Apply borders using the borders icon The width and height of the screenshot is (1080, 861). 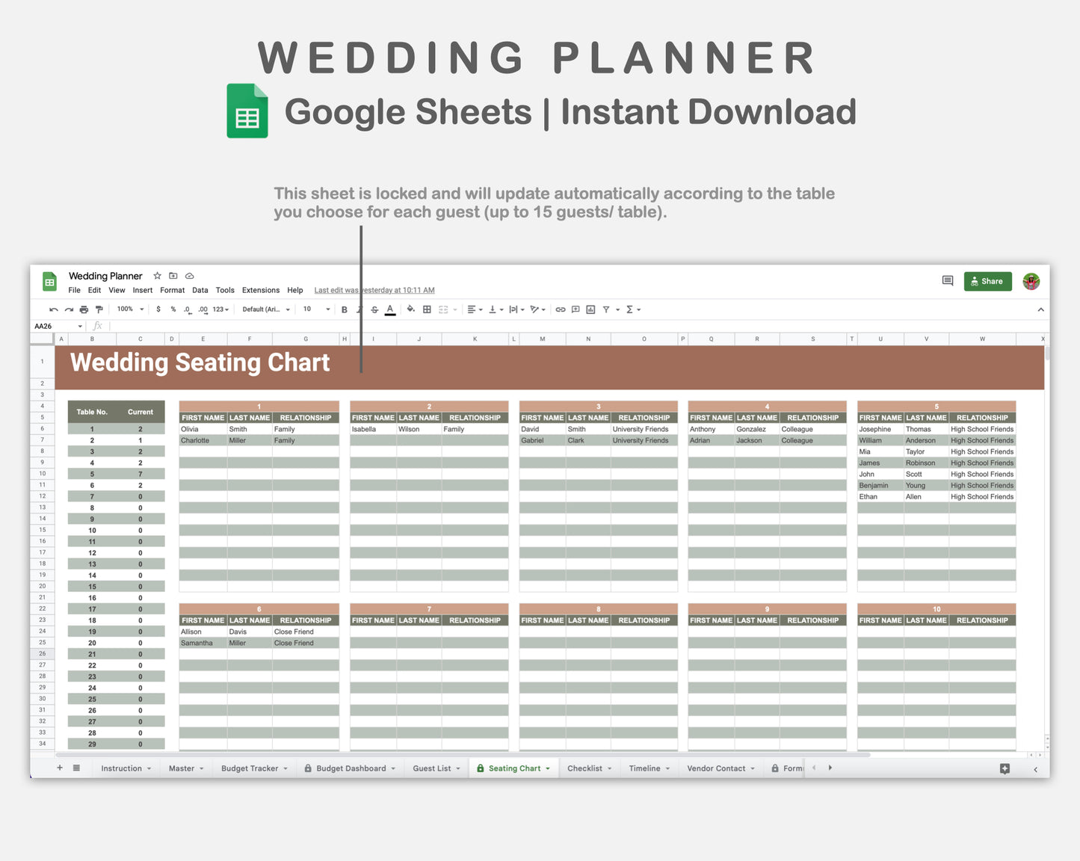coord(426,309)
